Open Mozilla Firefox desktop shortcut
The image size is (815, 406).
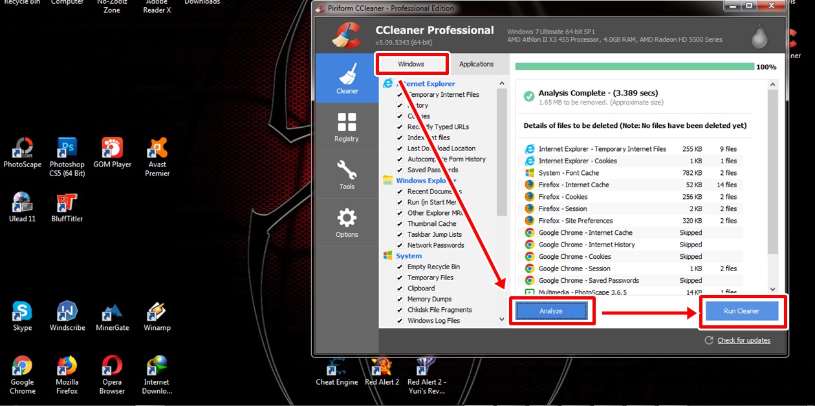point(67,374)
